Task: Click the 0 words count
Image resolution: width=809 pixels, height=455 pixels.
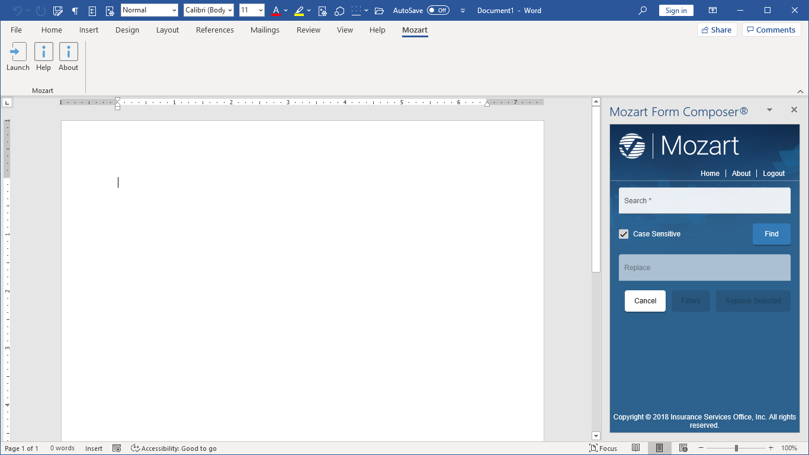Action: point(62,448)
